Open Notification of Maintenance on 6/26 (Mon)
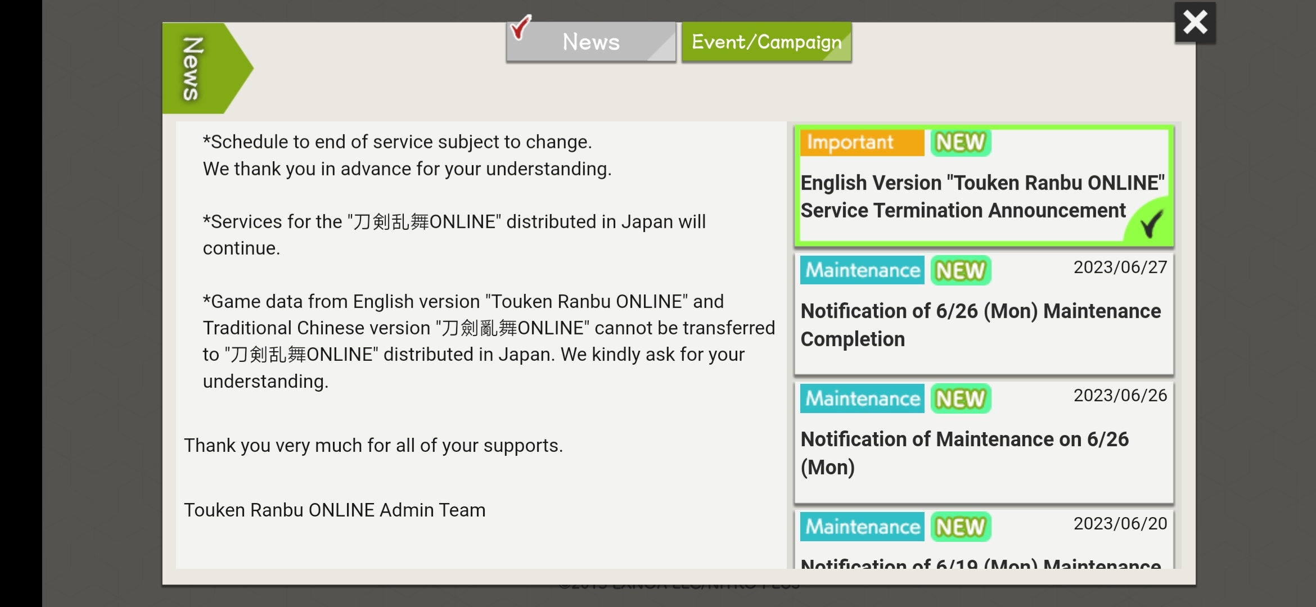1316x607 pixels. coord(984,442)
